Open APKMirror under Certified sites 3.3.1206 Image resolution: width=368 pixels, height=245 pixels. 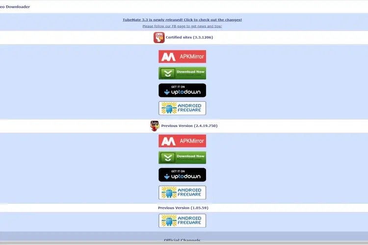point(183,56)
